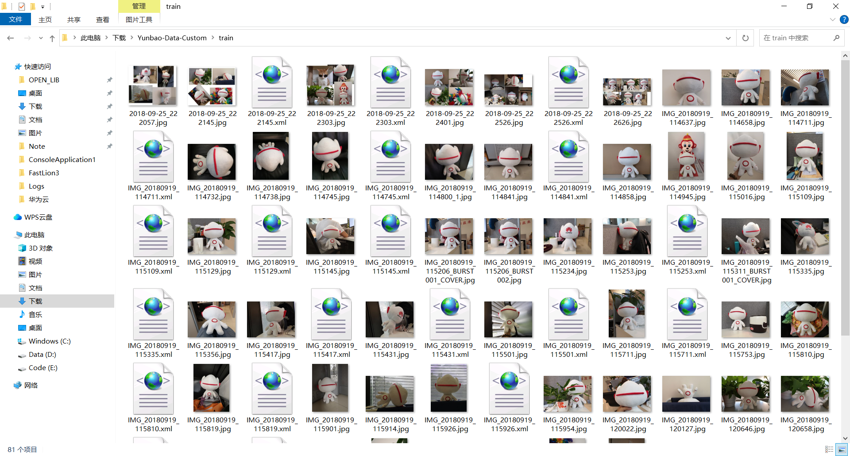
Task: Navigate to 下载 in breadcrumb
Action: pyautogui.click(x=119, y=38)
